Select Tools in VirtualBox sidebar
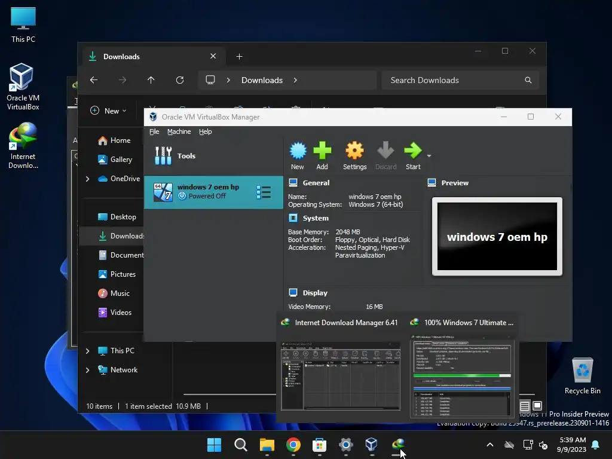 (213, 156)
